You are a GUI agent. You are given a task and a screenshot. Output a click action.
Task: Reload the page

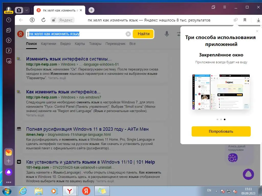point(43,20)
